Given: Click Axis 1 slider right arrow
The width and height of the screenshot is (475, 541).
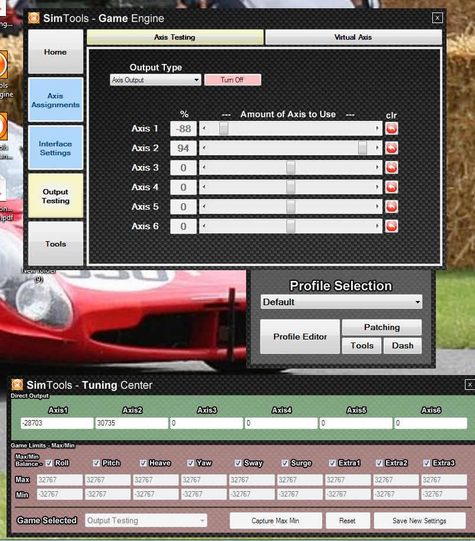Looking at the screenshot, I should 378,129.
